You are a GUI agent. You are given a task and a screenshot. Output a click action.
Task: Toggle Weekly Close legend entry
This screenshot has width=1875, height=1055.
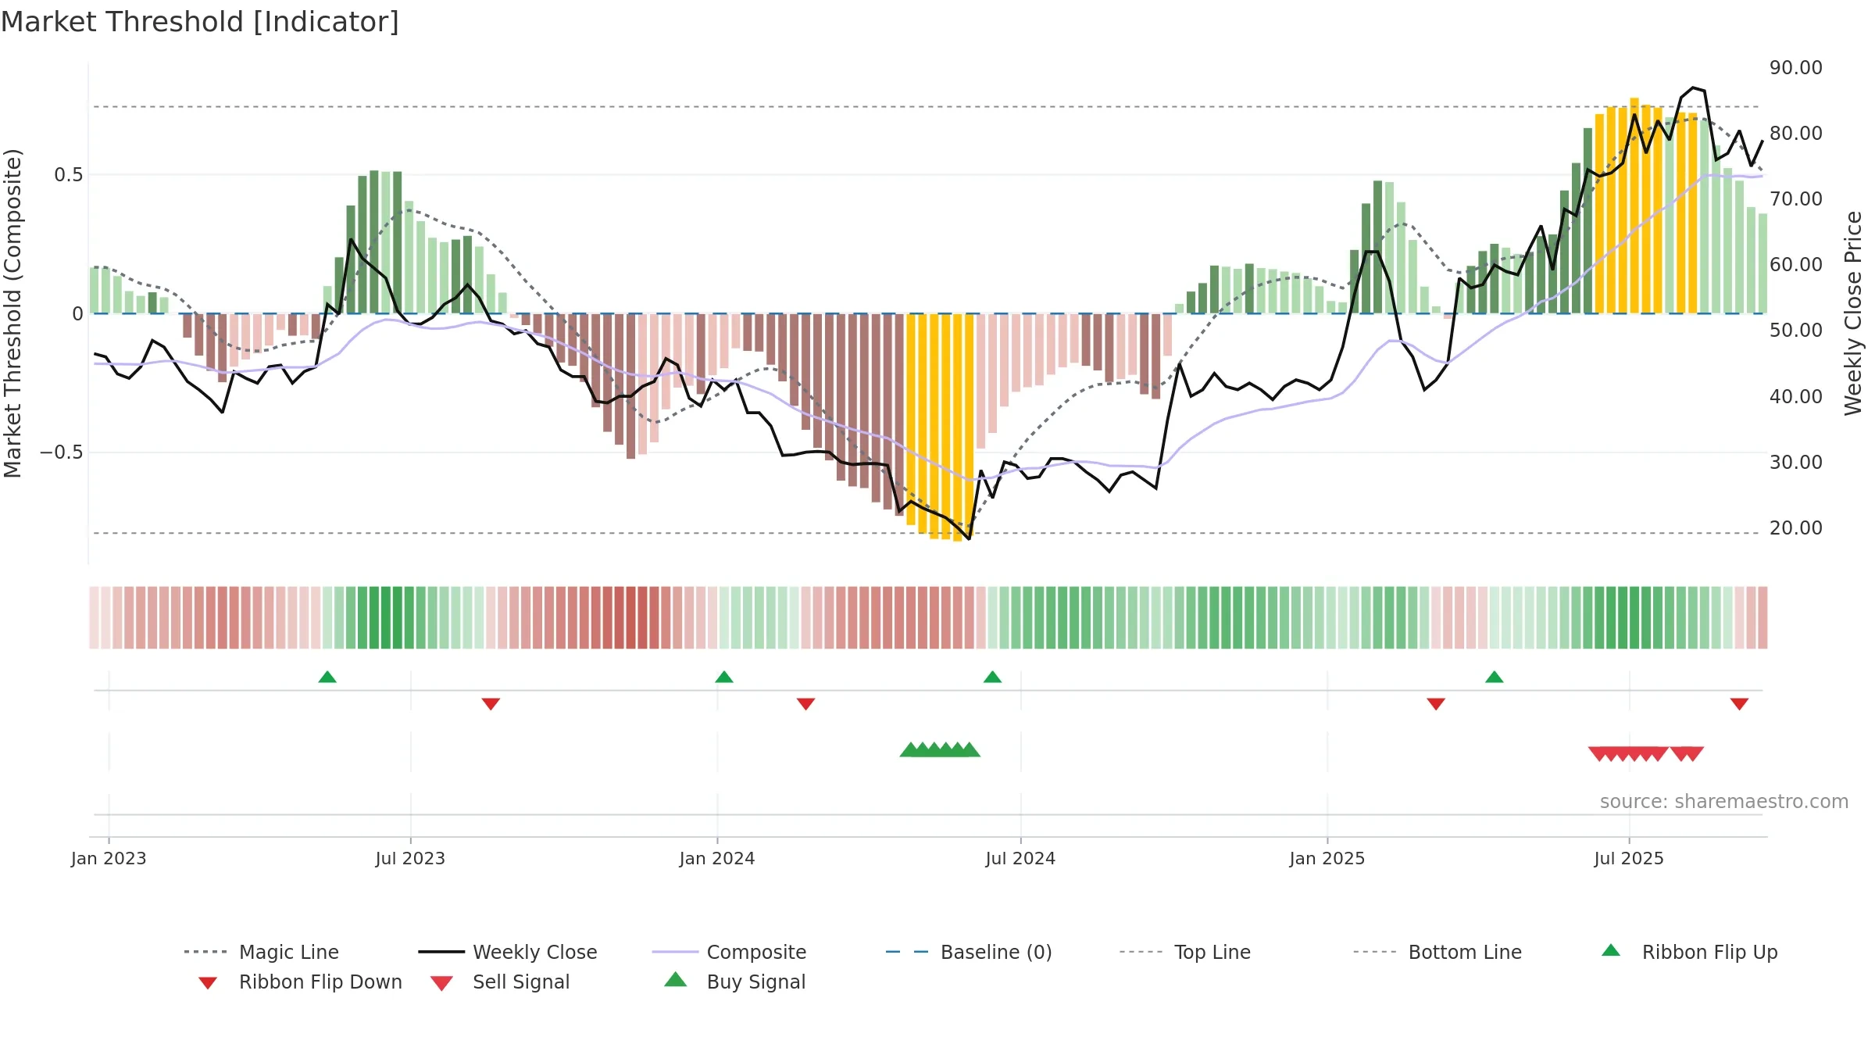click(508, 952)
